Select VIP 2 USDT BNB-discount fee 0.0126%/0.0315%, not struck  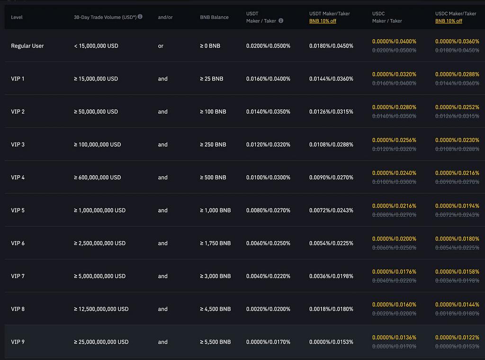(x=331, y=112)
